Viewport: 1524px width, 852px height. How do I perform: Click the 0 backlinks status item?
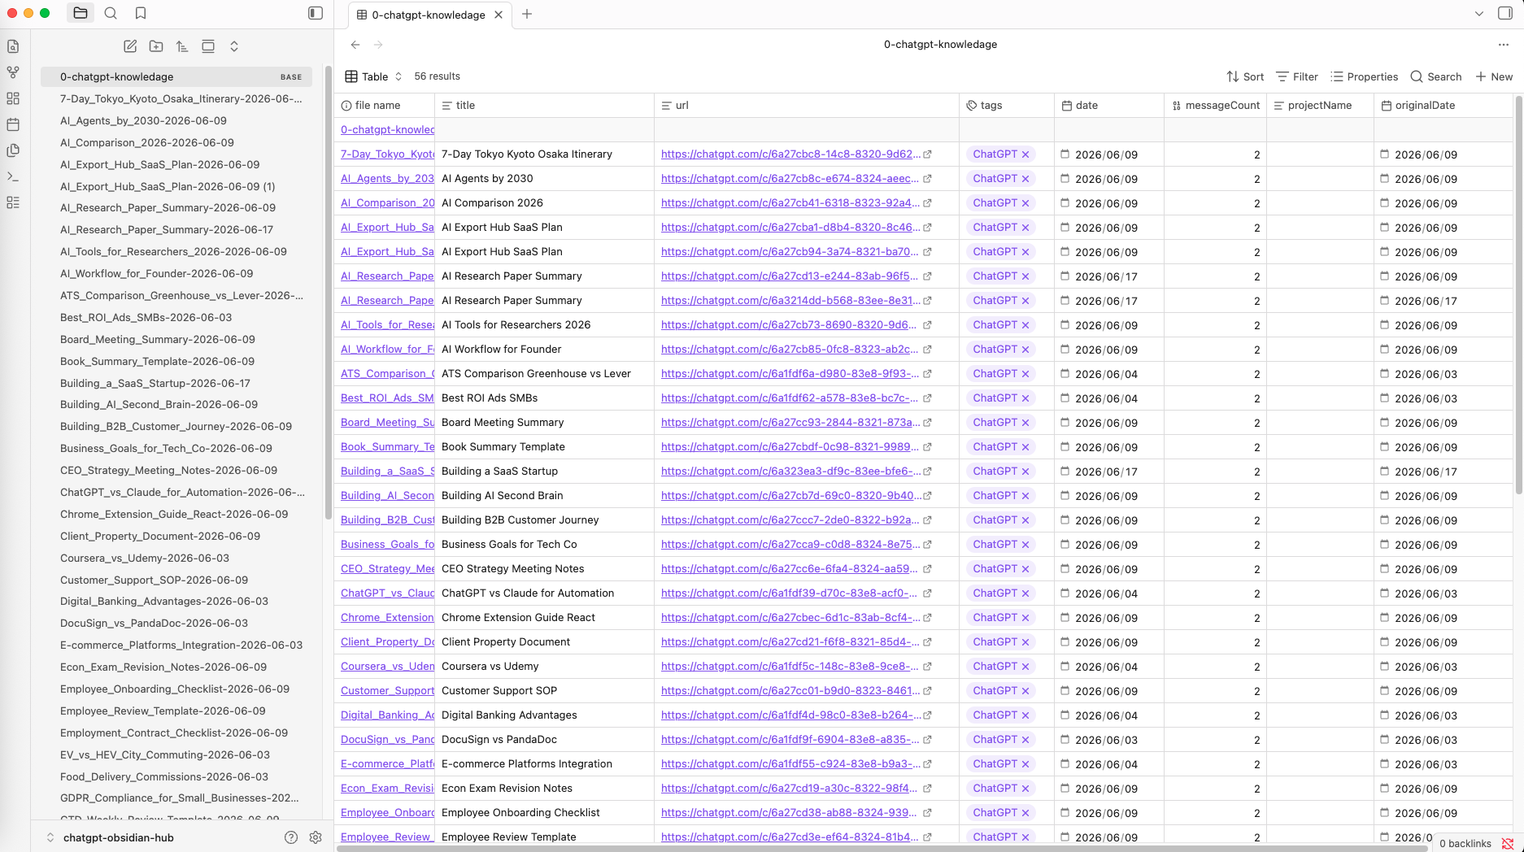1465,843
